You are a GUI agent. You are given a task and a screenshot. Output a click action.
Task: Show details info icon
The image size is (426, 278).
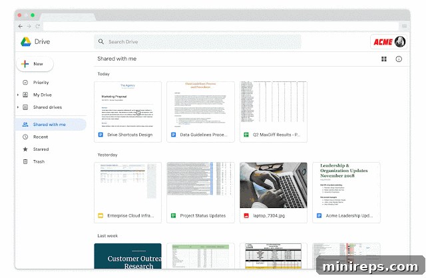click(399, 59)
